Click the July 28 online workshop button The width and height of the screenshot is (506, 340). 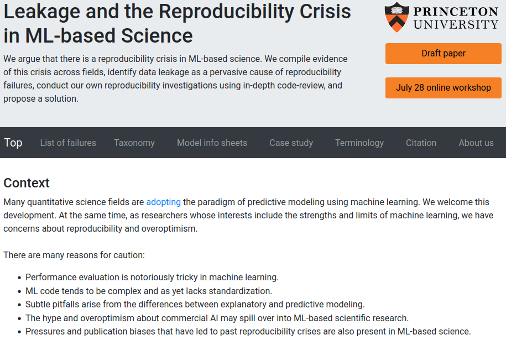coord(444,88)
